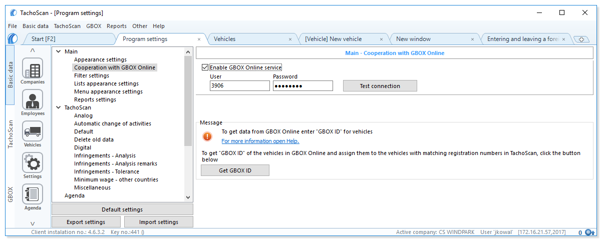Click the Export settings button

[x=86, y=222]
